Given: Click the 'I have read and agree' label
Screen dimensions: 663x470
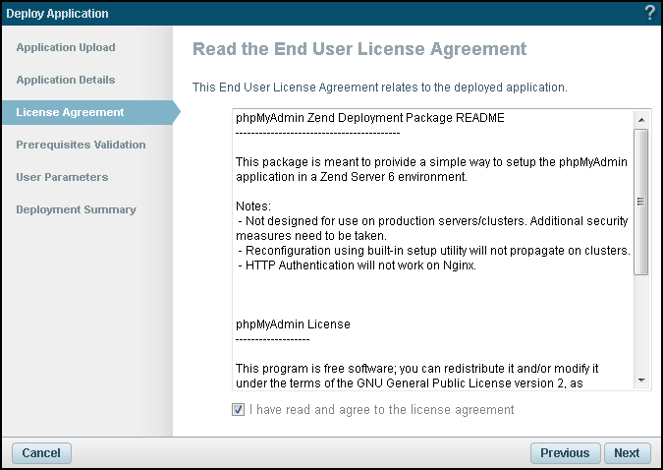Looking at the screenshot, I should (x=382, y=409).
